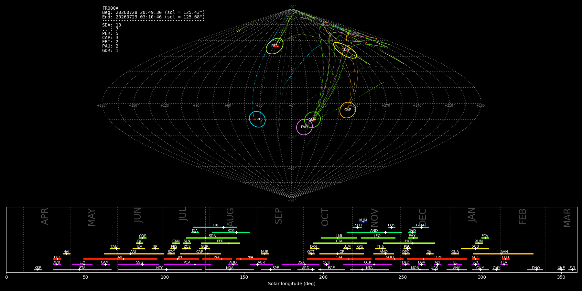Click the ORI orange activity bar
Viewport: 582px width, 291px height.
point(341,254)
